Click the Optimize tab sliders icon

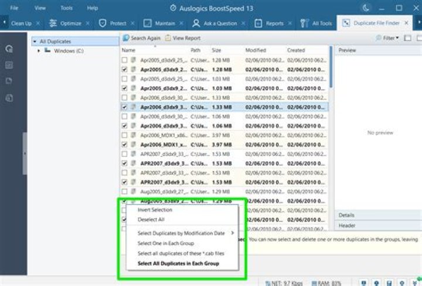point(53,23)
